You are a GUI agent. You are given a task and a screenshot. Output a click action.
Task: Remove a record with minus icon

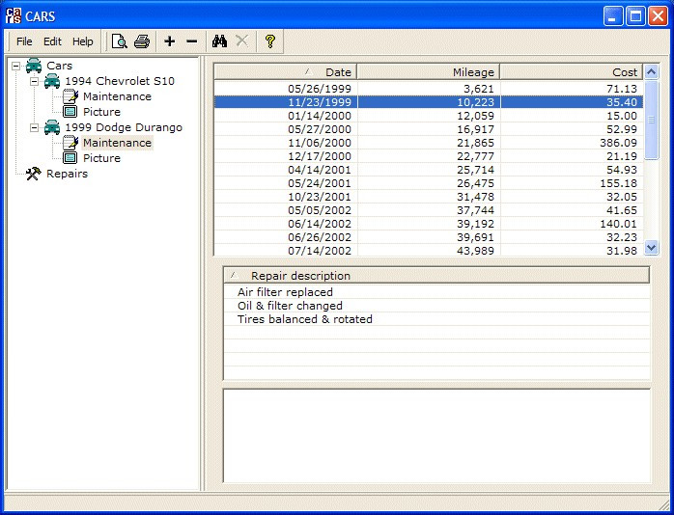192,41
